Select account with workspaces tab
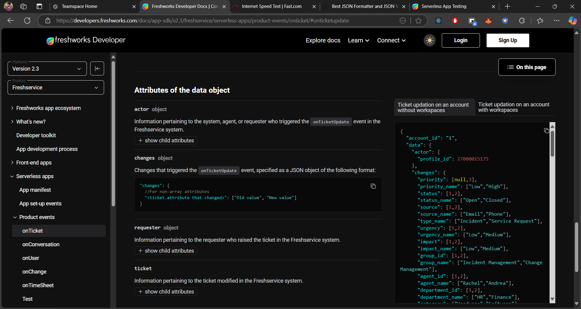This screenshot has width=581, height=309. [x=515, y=107]
